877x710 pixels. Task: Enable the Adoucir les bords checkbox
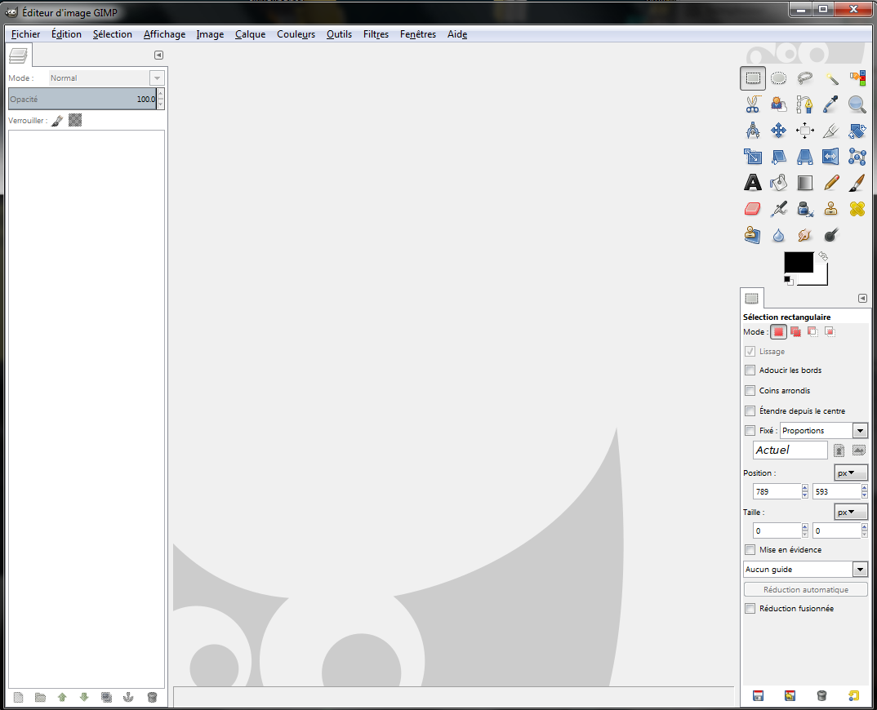click(750, 370)
